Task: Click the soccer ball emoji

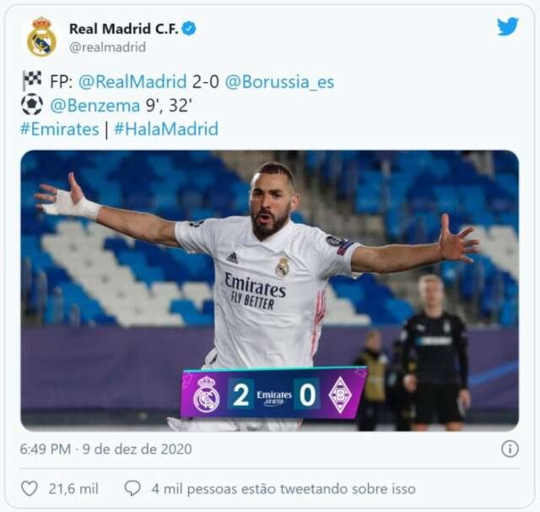Action: click(32, 105)
